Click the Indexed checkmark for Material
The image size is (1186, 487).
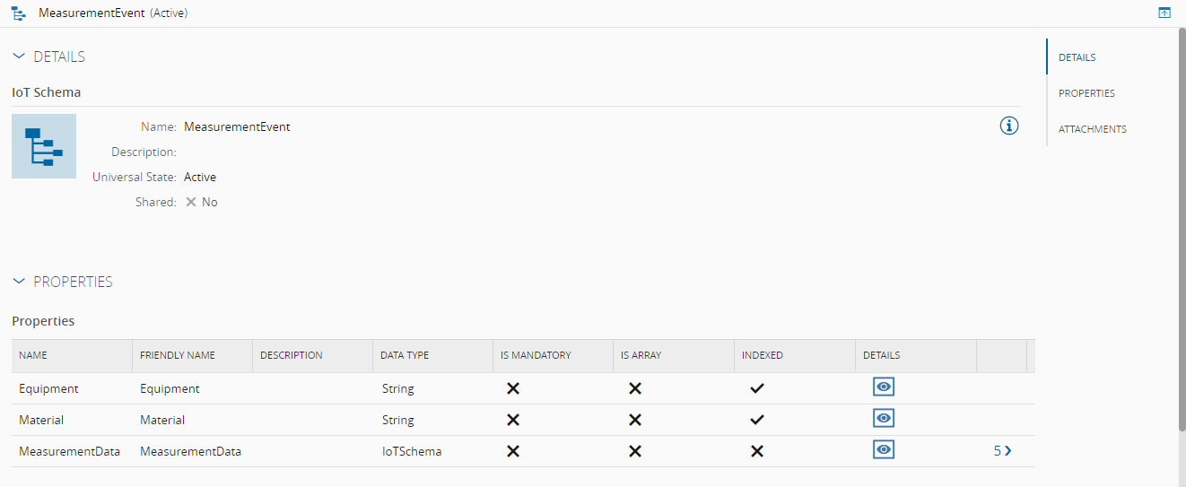pyautogui.click(x=757, y=420)
